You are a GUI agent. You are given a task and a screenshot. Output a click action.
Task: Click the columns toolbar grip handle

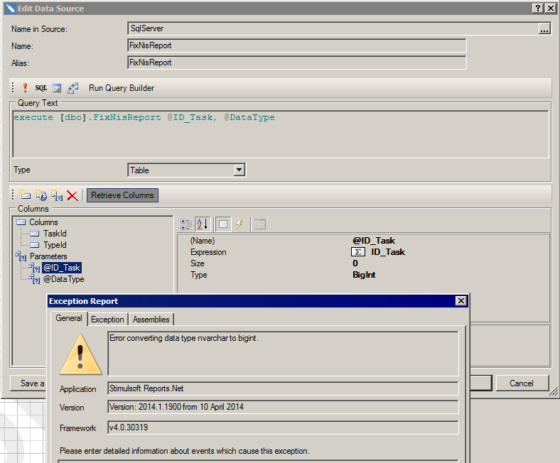[13, 195]
